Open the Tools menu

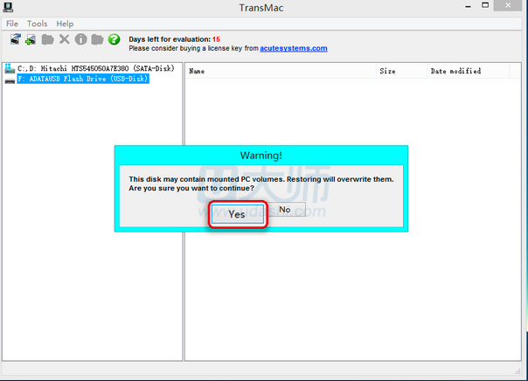38,24
